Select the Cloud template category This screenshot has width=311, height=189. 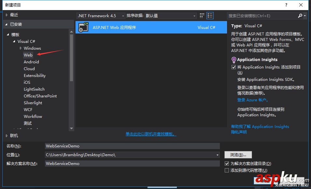click(x=29, y=69)
